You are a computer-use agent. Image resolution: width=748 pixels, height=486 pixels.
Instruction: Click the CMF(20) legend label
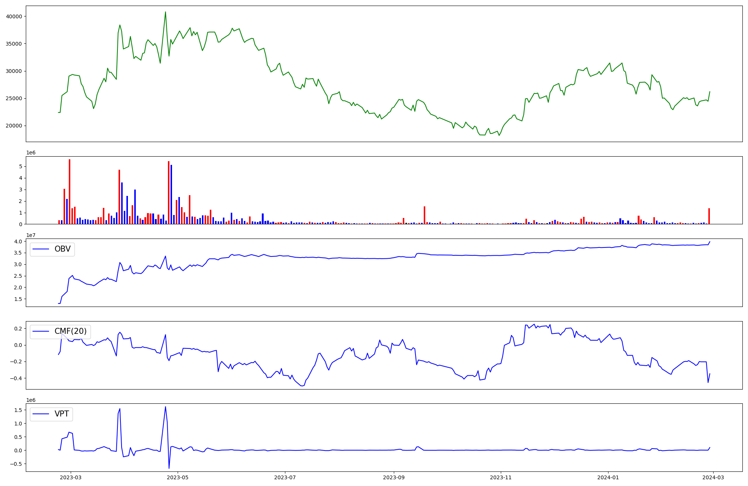[x=70, y=332]
